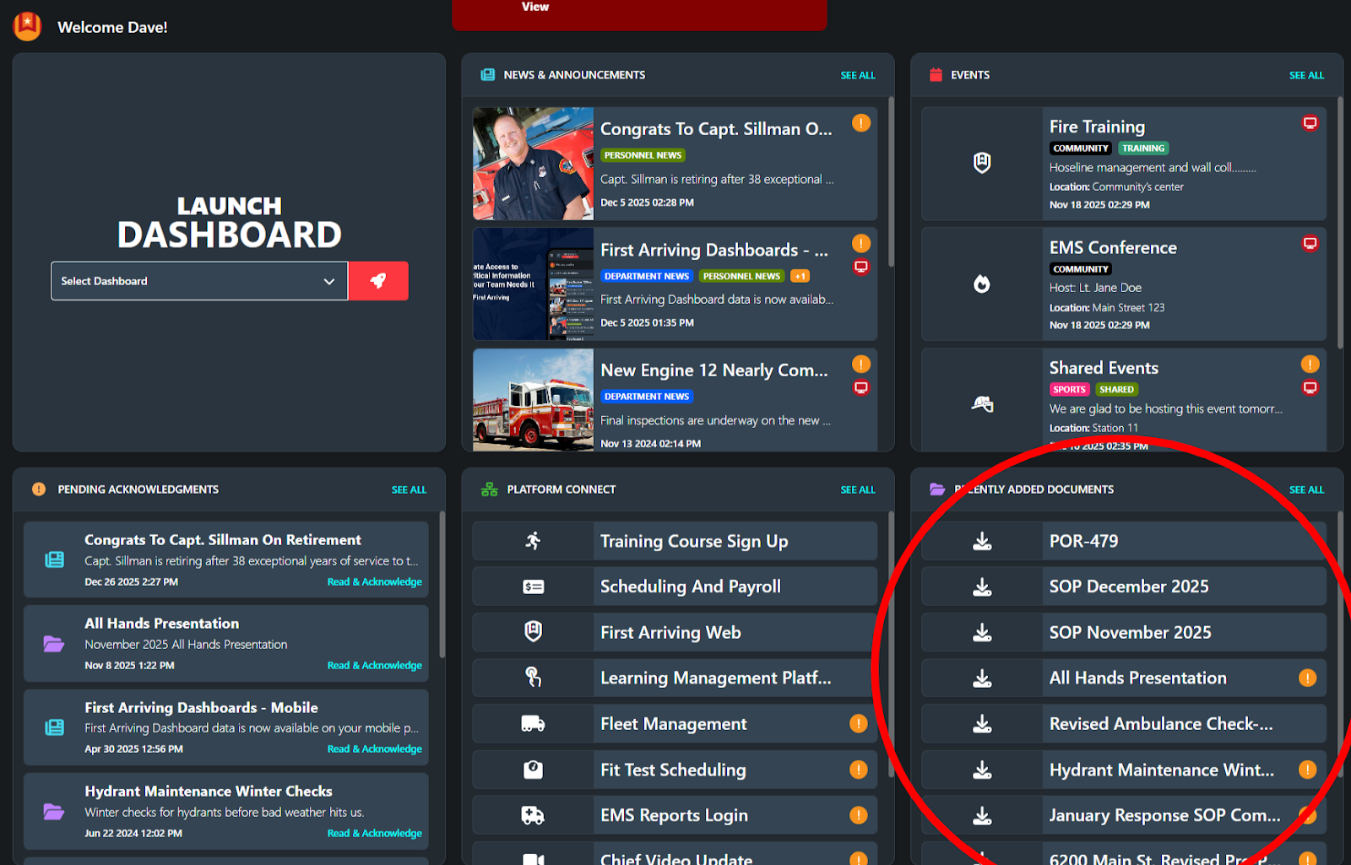Click folder icon beside Hydrant Maintenance Winter Checks
The width and height of the screenshot is (1351, 865).
pyautogui.click(x=54, y=812)
